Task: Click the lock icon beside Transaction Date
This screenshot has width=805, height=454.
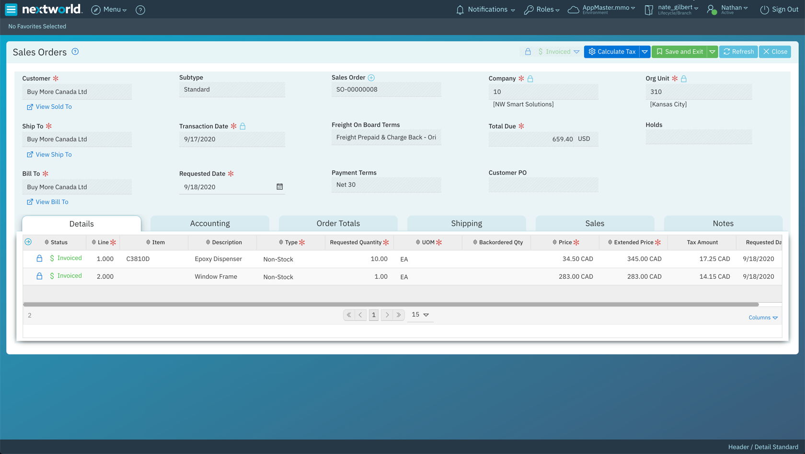Action: (x=243, y=126)
